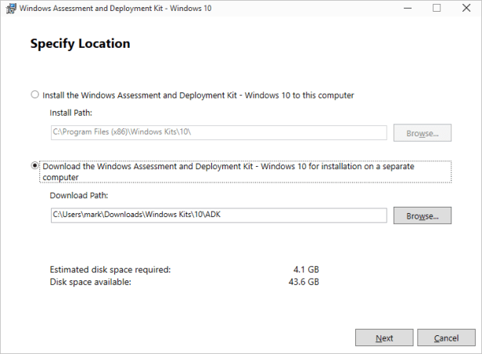Focus the Download Path text field
Viewport: 482px width, 354px height.
pos(218,215)
